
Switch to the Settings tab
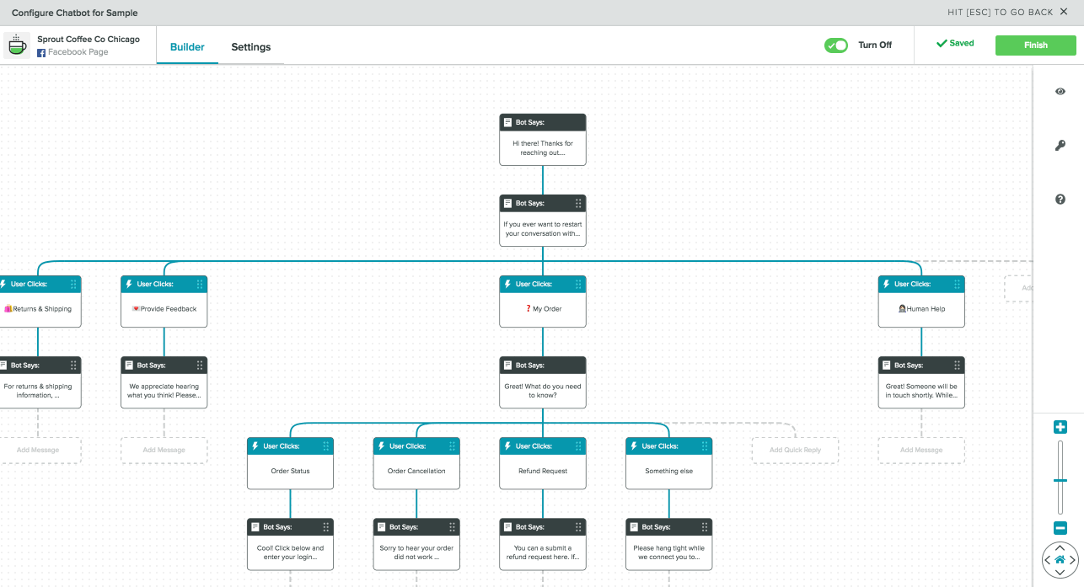pos(250,47)
